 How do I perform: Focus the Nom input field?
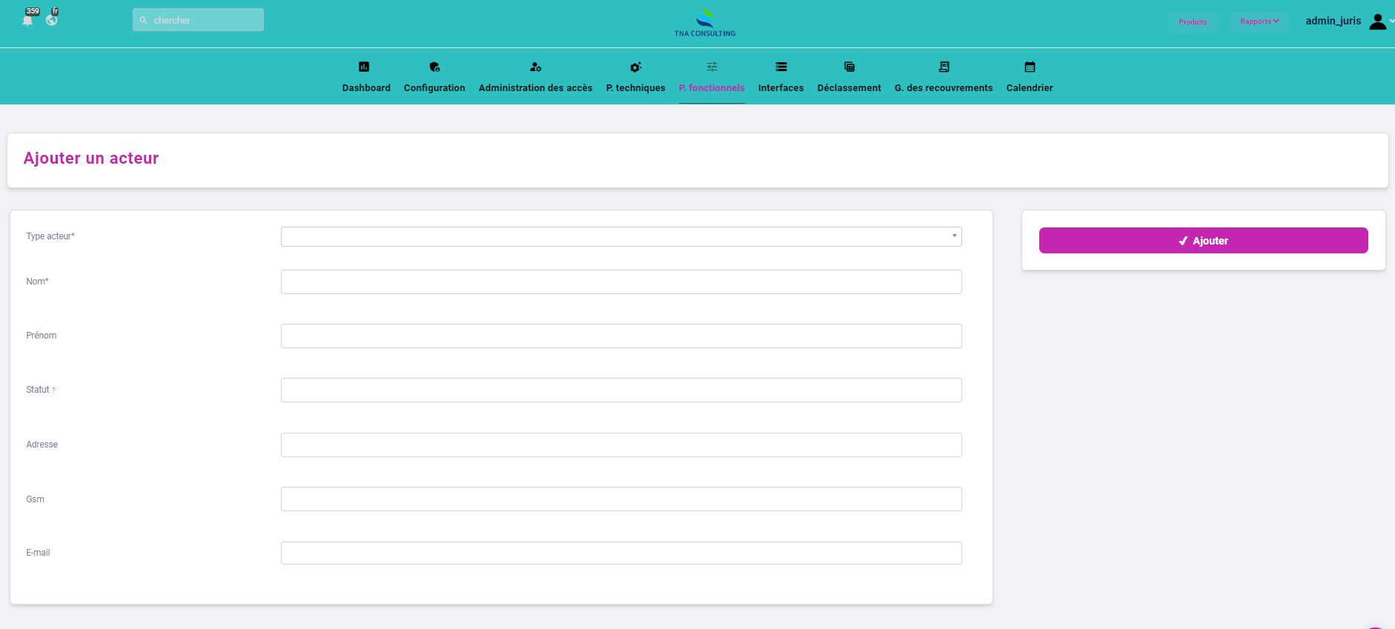click(621, 282)
